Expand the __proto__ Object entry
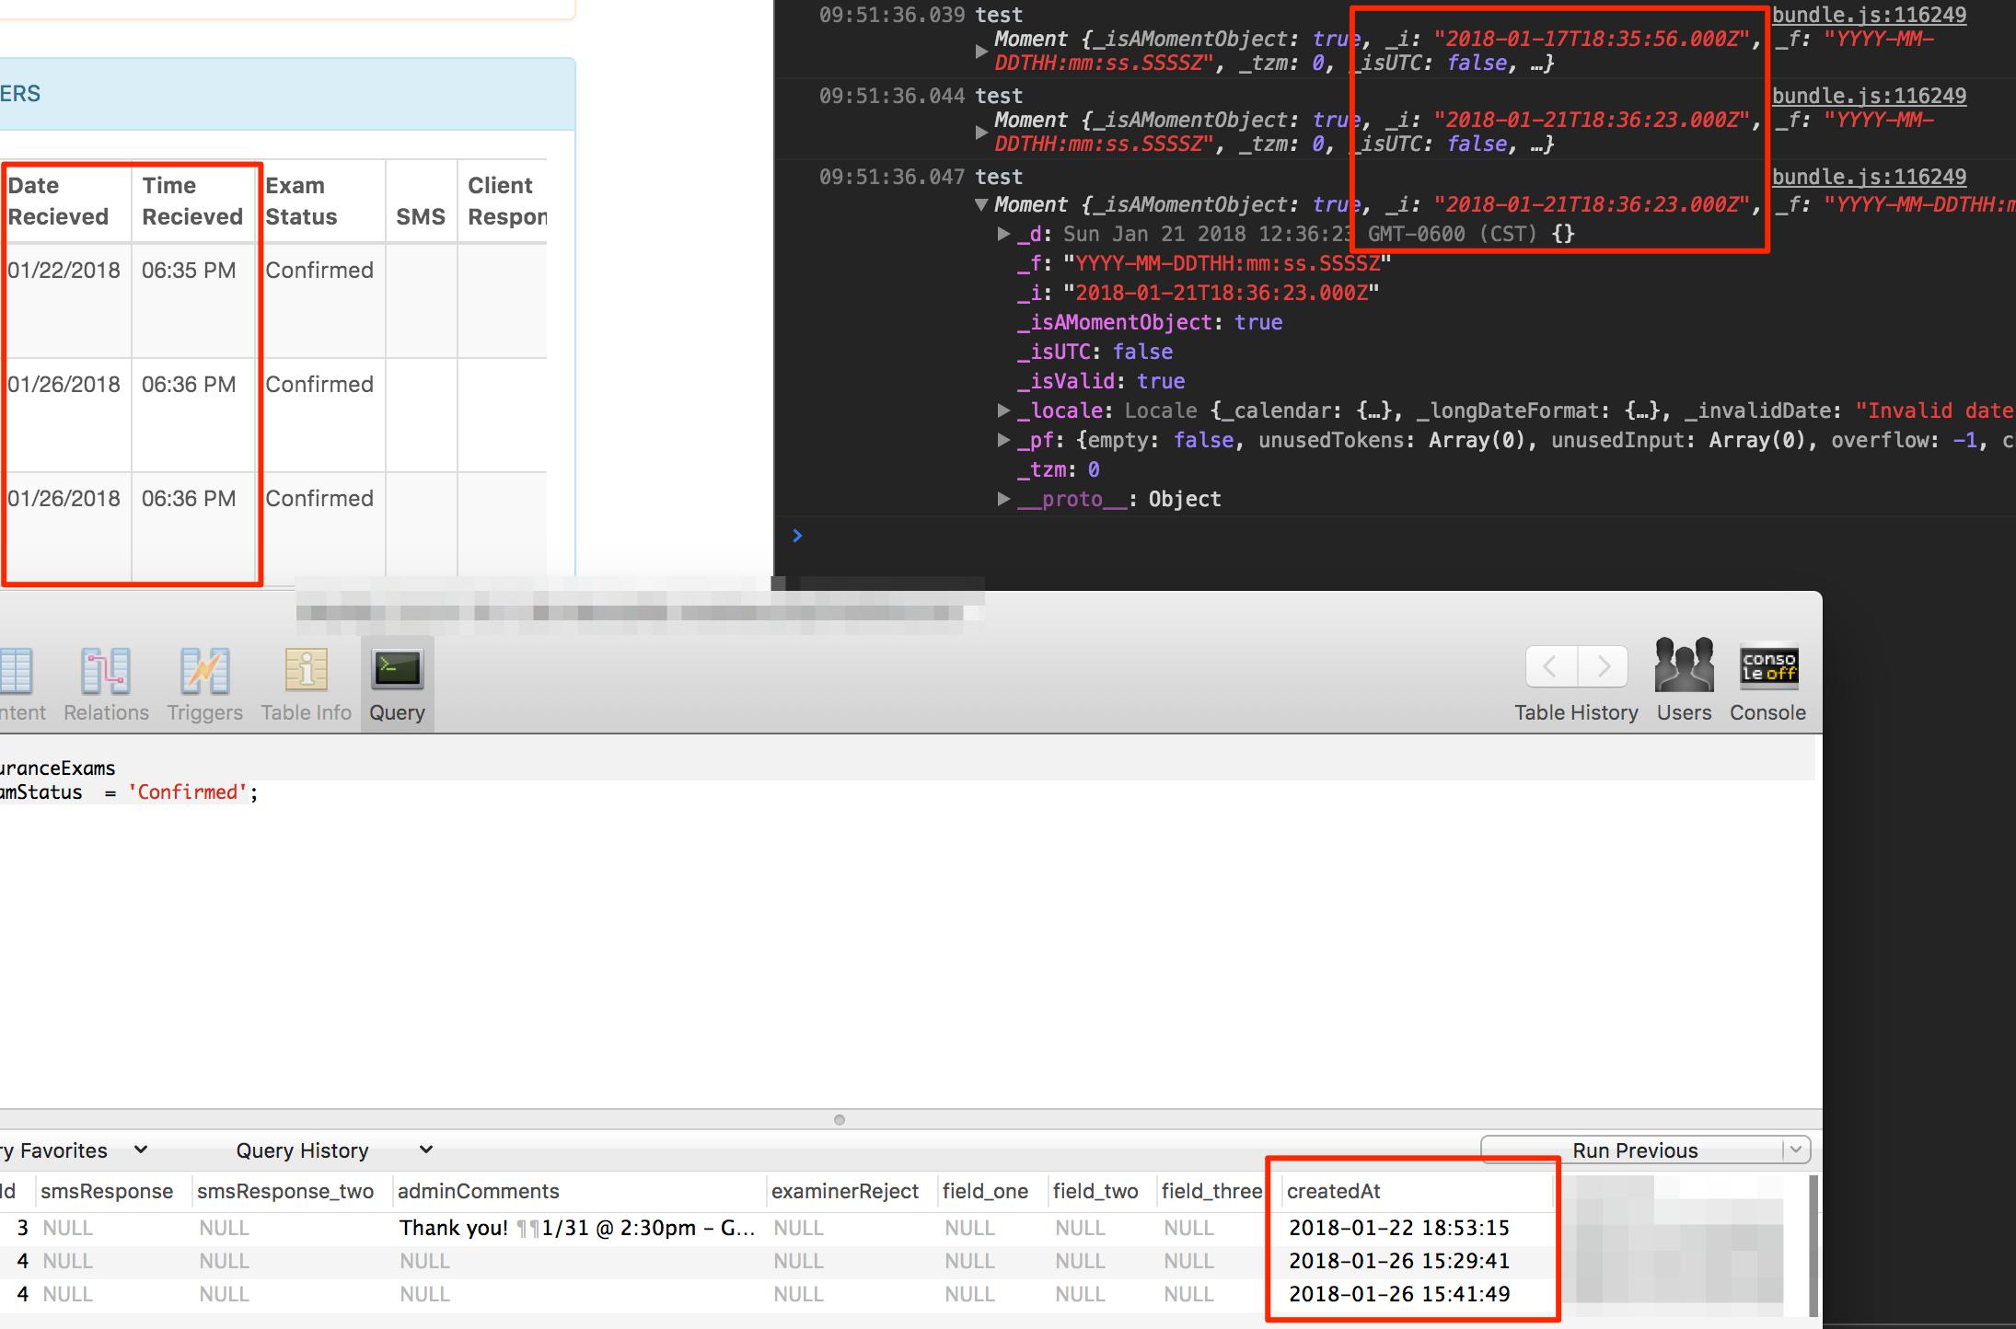This screenshot has height=1329, width=2016. 1002,499
